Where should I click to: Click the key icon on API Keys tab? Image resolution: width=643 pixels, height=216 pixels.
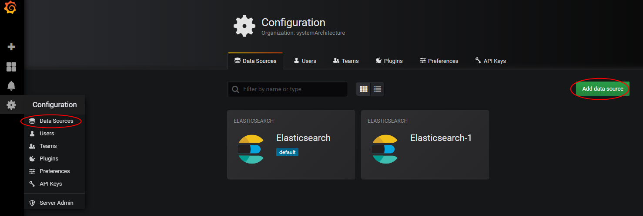pos(478,61)
